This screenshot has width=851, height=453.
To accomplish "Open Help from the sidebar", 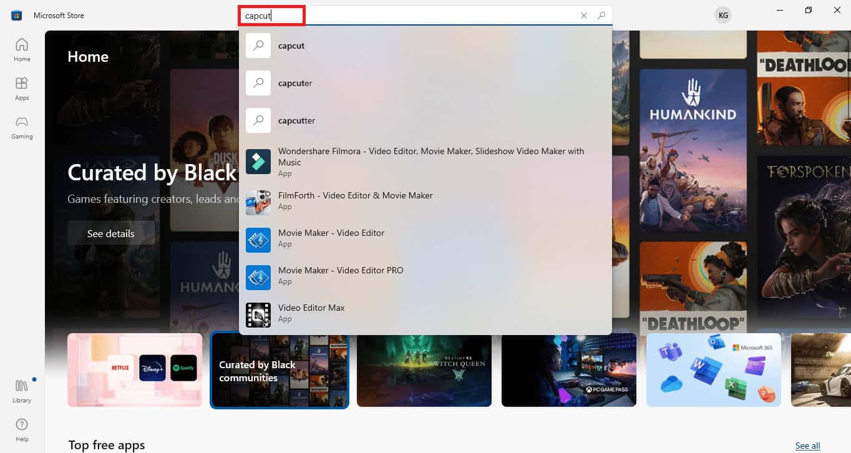I will pos(22,430).
